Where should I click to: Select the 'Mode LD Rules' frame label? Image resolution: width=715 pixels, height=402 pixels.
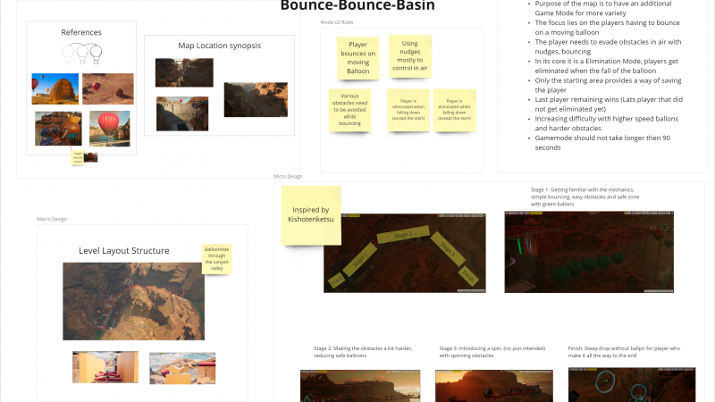(x=336, y=21)
